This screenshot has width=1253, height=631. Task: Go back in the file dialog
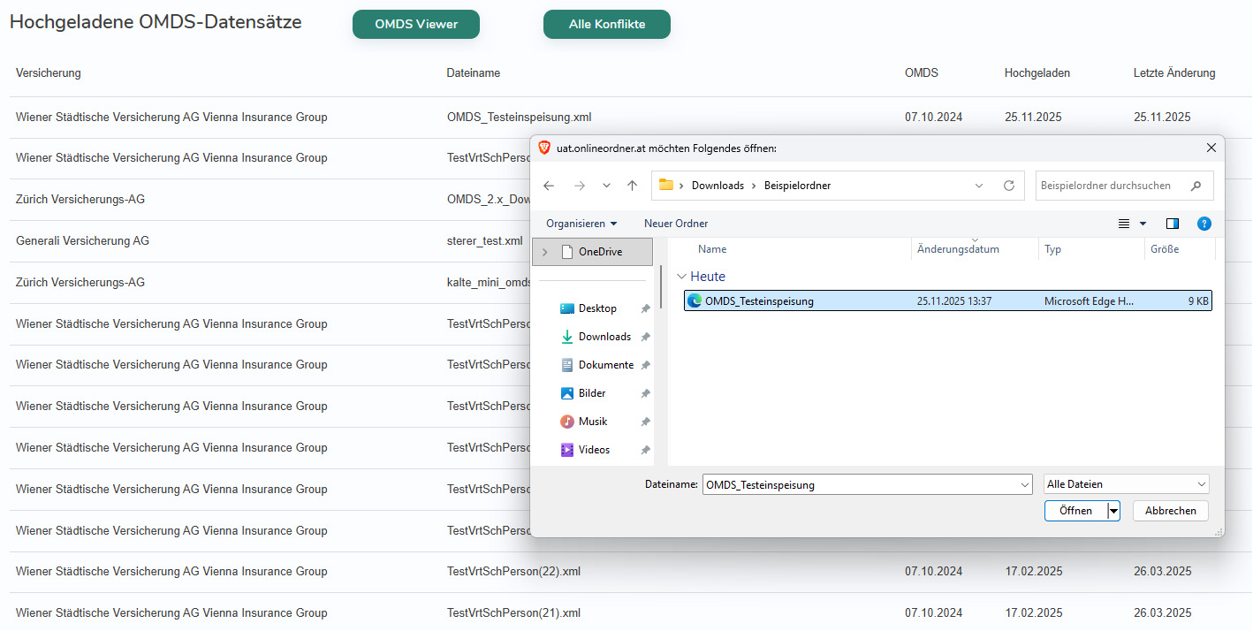[549, 186]
